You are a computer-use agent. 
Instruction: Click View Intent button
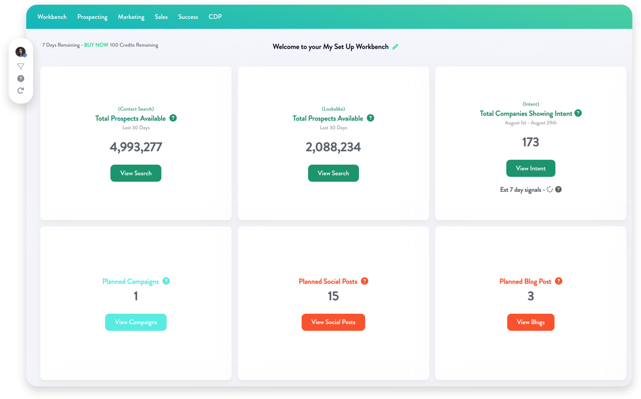click(x=530, y=168)
